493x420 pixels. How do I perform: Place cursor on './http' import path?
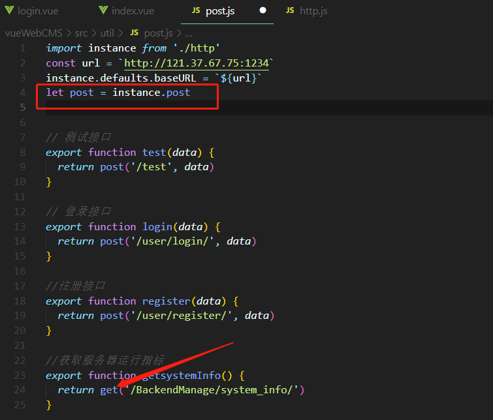pyautogui.click(x=197, y=48)
